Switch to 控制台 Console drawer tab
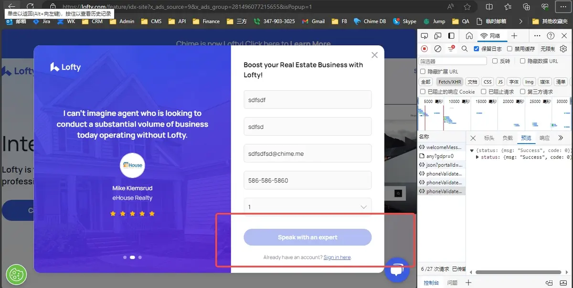 pos(431,283)
